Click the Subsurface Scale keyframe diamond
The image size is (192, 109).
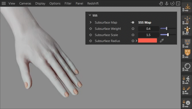[90, 35]
